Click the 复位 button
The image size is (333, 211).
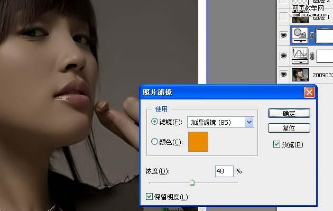[x=289, y=128]
